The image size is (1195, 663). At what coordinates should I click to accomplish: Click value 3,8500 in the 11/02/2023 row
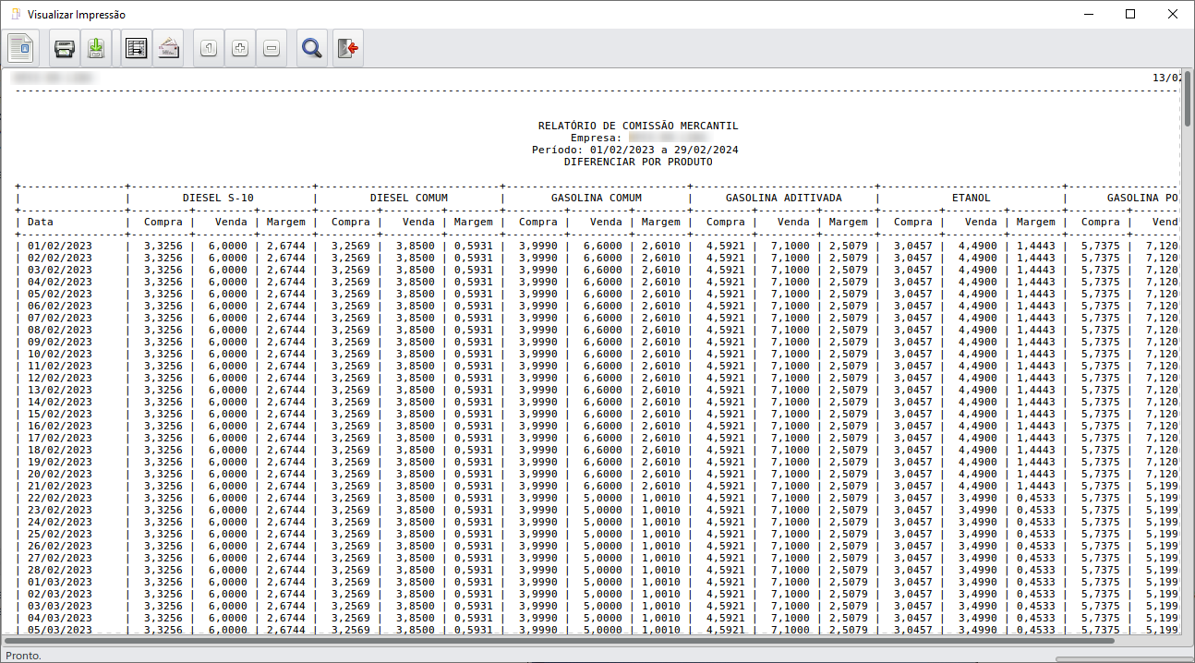pyautogui.click(x=416, y=366)
